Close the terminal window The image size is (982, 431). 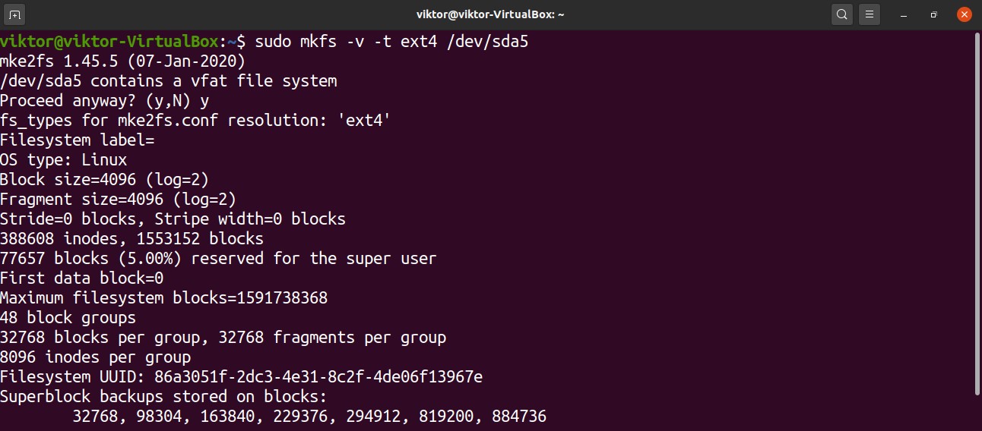click(x=964, y=14)
